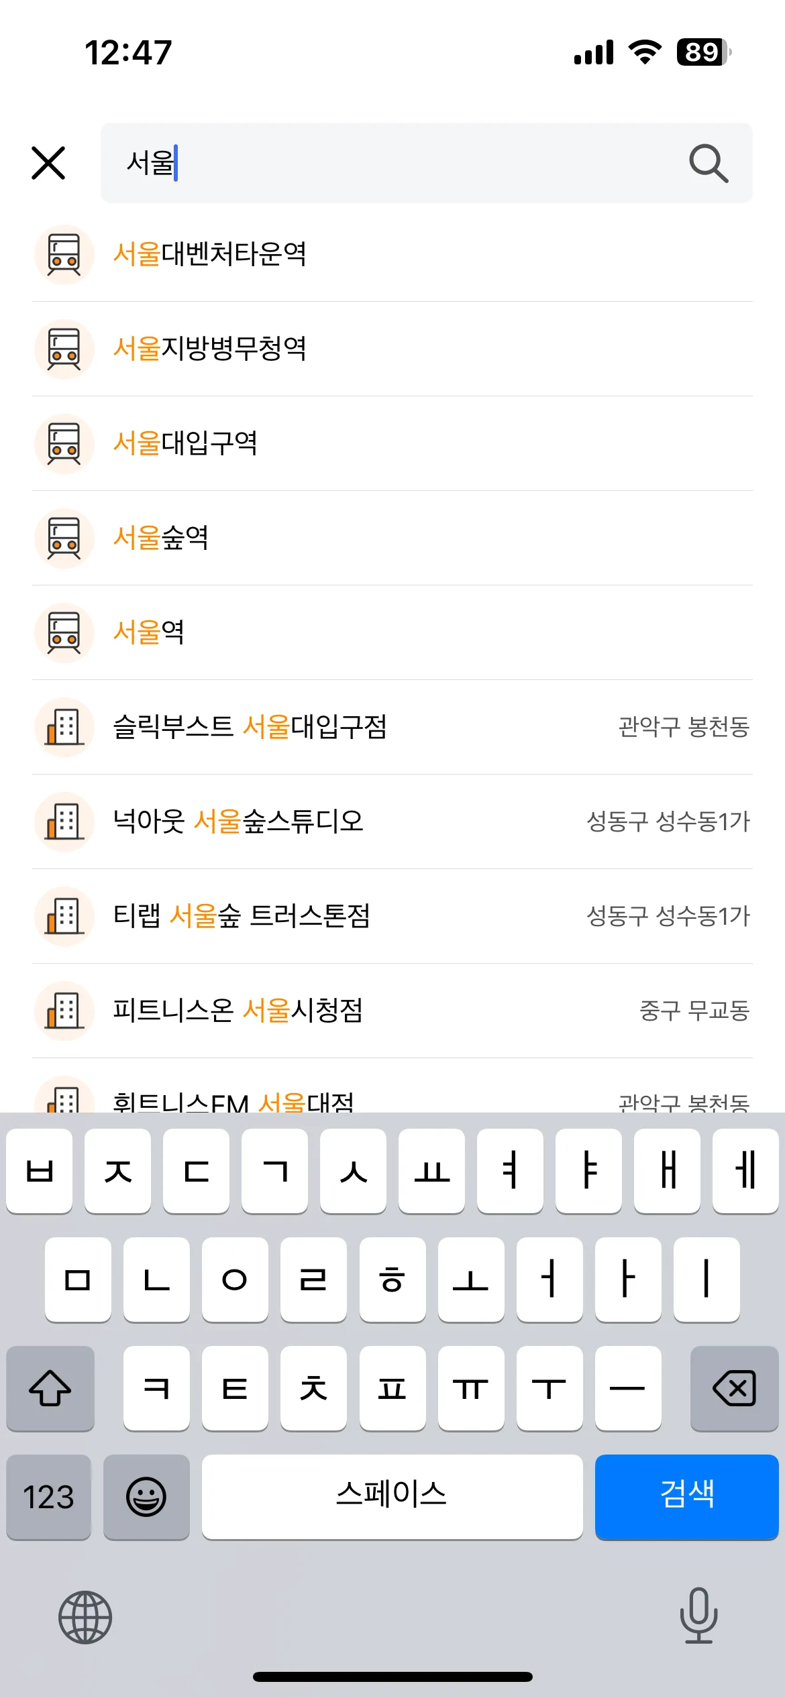Tap the 스페이스 space bar key

coord(392,1497)
